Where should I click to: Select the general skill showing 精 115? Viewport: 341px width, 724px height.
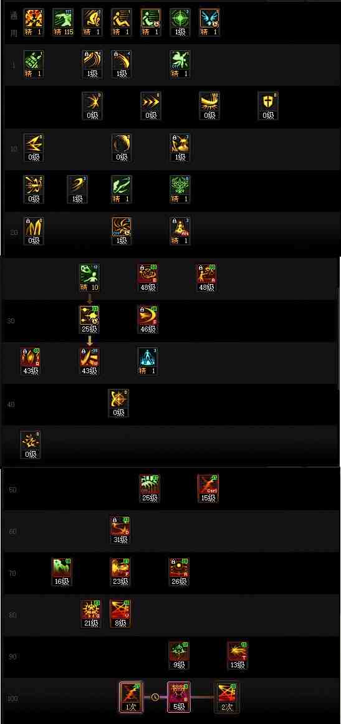coord(63,22)
